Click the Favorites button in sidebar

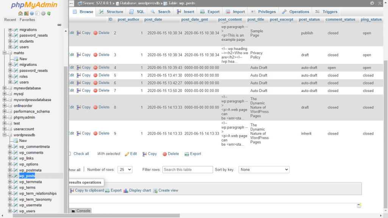(x=27, y=20)
